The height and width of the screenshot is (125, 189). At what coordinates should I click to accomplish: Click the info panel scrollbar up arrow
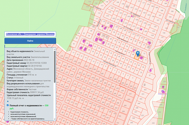tap(55, 49)
